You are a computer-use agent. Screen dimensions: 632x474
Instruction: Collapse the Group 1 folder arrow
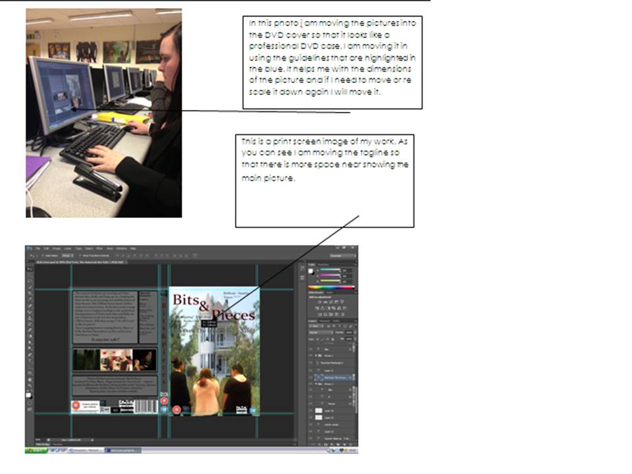coord(316,384)
